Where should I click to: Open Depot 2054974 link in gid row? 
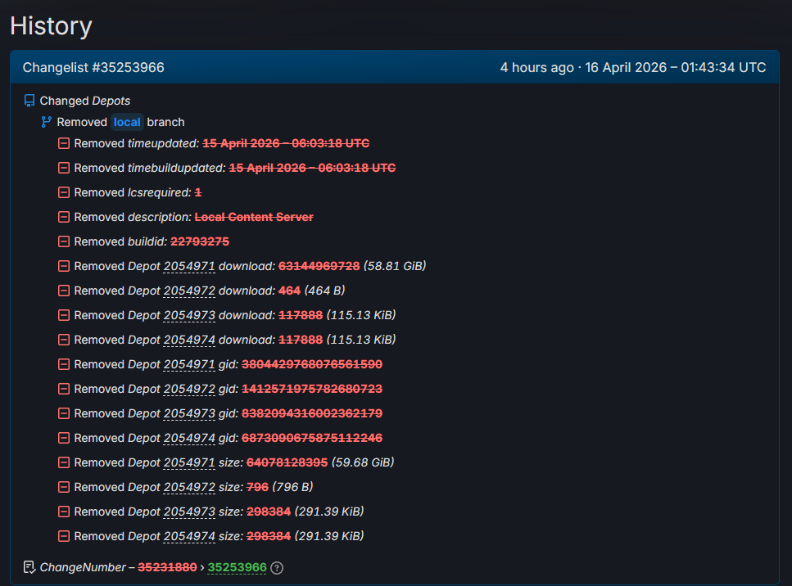(x=189, y=438)
